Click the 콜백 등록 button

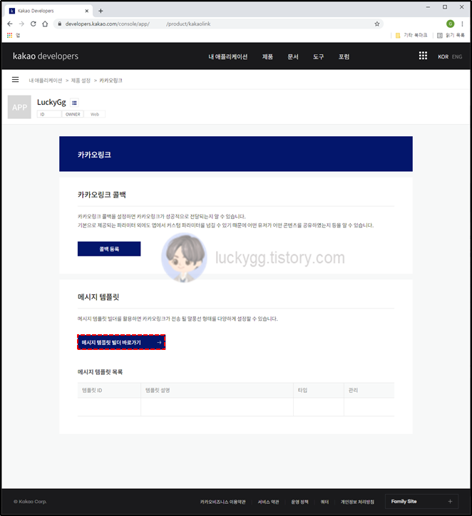click(109, 249)
